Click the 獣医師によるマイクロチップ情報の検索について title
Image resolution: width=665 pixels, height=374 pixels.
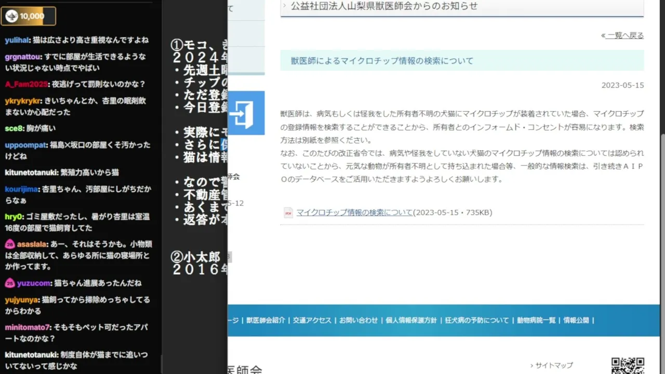[x=382, y=61]
